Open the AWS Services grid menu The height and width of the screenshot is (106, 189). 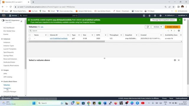[x=13, y=16]
